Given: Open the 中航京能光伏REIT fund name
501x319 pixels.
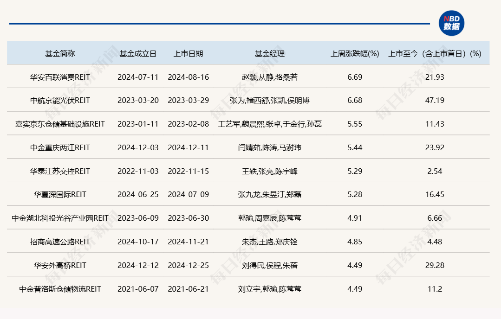Looking at the screenshot, I should (x=60, y=101).
